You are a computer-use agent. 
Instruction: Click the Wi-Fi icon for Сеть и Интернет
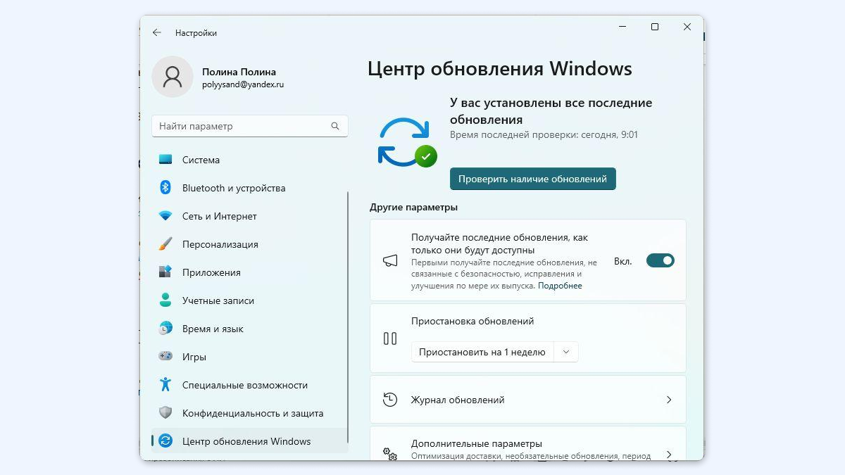point(165,216)
